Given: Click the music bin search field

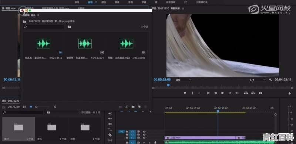Looking at the screenshot, I should click(x=44, y=27).
